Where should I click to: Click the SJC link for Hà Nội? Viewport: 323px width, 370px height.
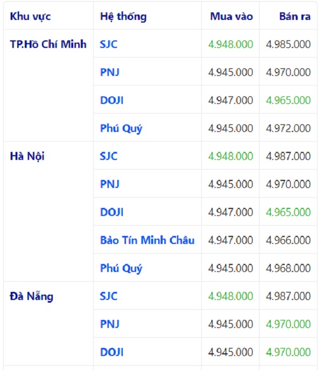(109, 156)
